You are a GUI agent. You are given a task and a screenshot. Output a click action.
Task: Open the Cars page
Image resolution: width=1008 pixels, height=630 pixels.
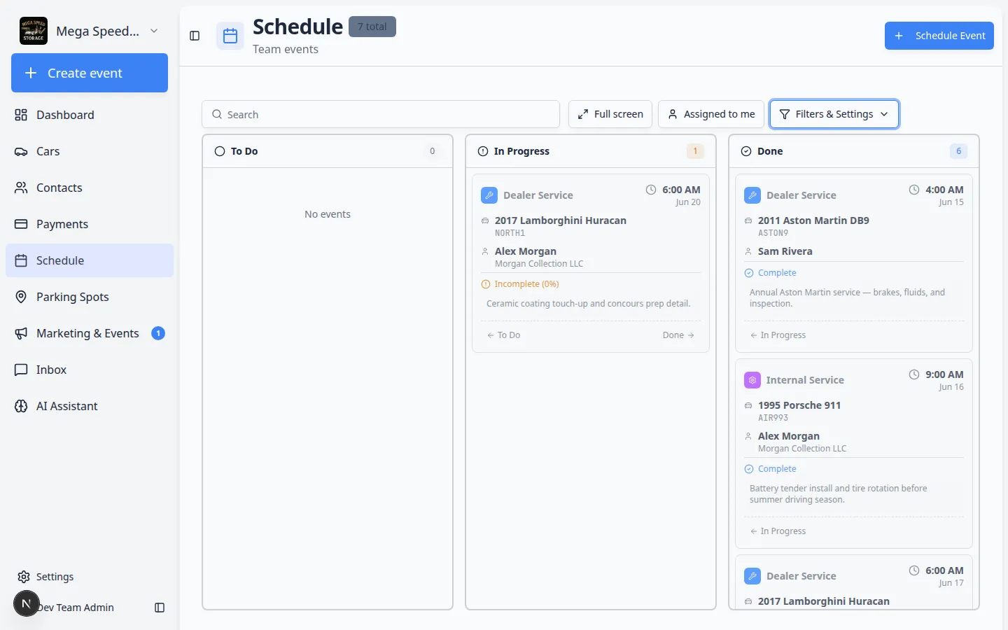point(90,151)
